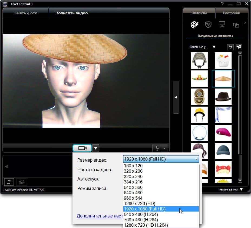Click the microphone icon

[157, 148]
